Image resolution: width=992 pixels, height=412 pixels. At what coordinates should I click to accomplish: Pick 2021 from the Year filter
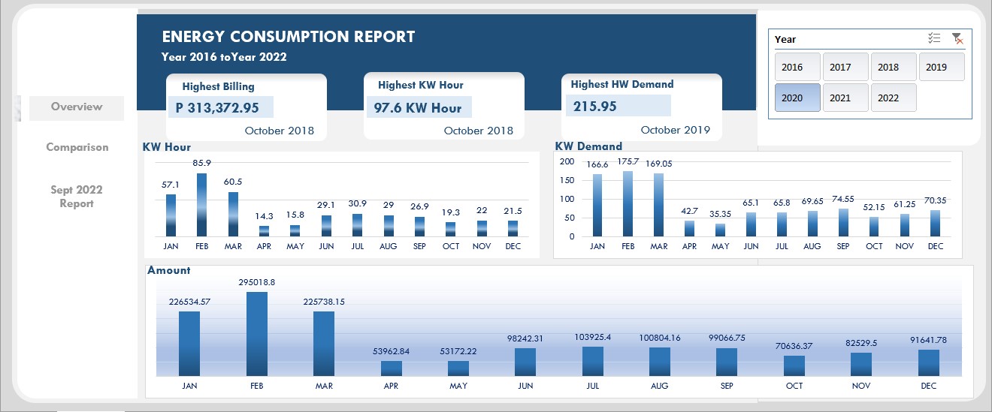pos(845,98)
